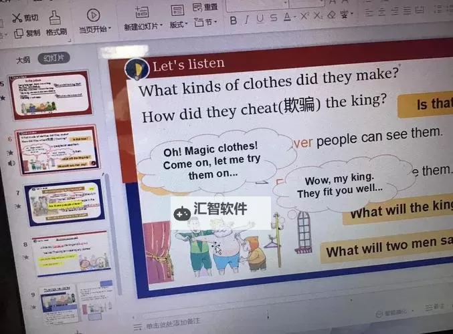453x334 pixels.
Task: Select "What kinds of clothes did they make?" text
Action: 269,82
